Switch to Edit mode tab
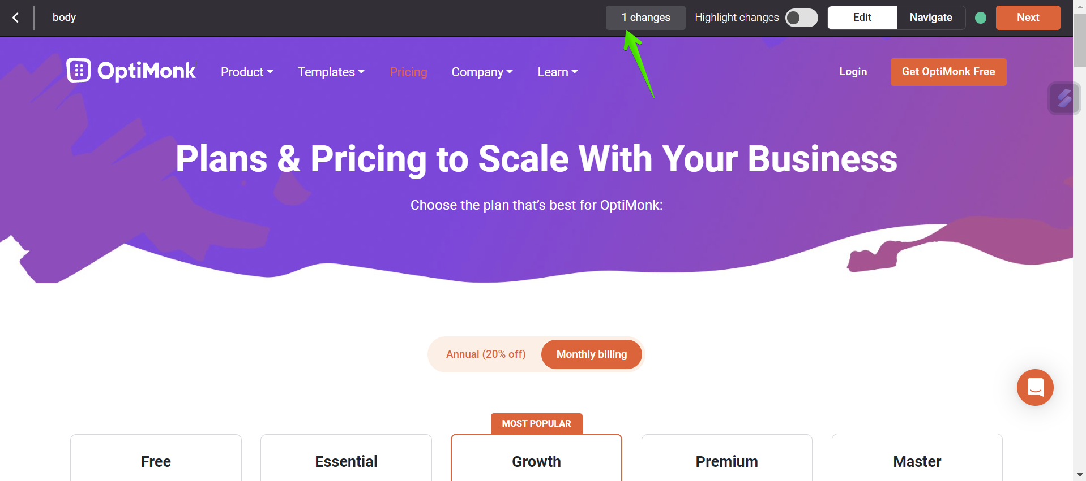Image resolution: width=1086 pixels, height=481 pixels. click(x=862, y=18)
